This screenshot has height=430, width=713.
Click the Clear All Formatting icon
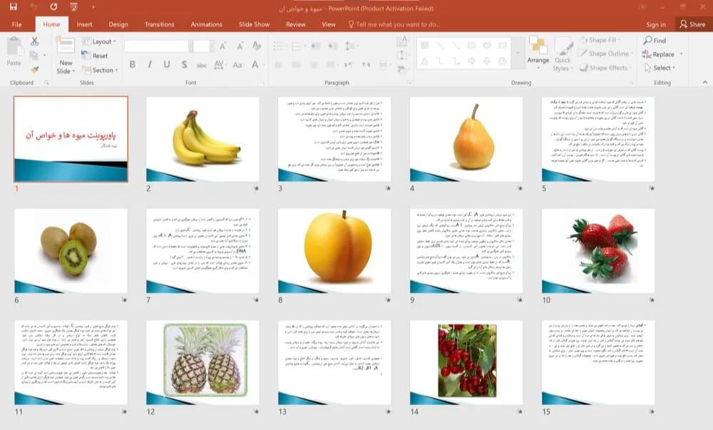[257, 46]
